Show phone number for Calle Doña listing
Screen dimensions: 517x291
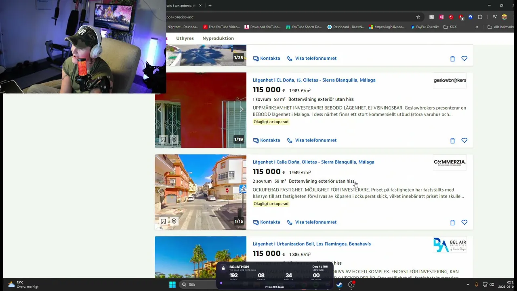tap(312, 222)
